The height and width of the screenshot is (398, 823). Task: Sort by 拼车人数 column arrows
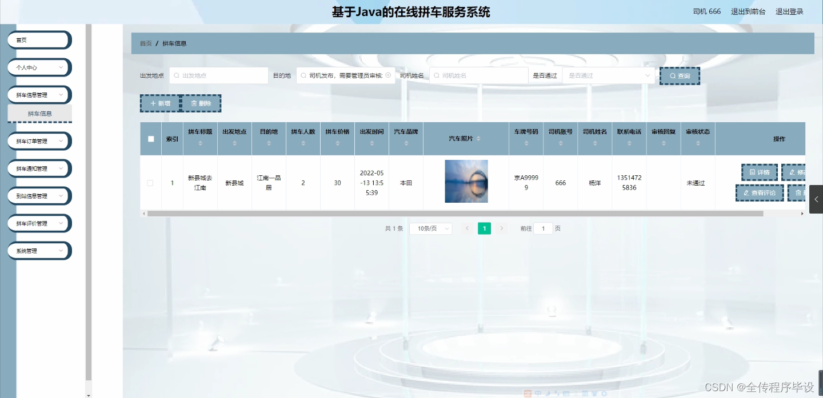pos(303,143)
